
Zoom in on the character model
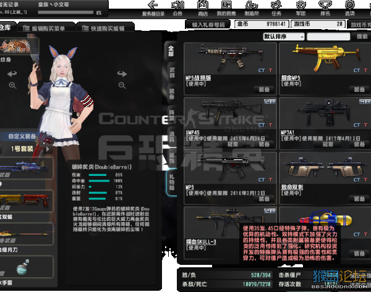click(12, 85)
